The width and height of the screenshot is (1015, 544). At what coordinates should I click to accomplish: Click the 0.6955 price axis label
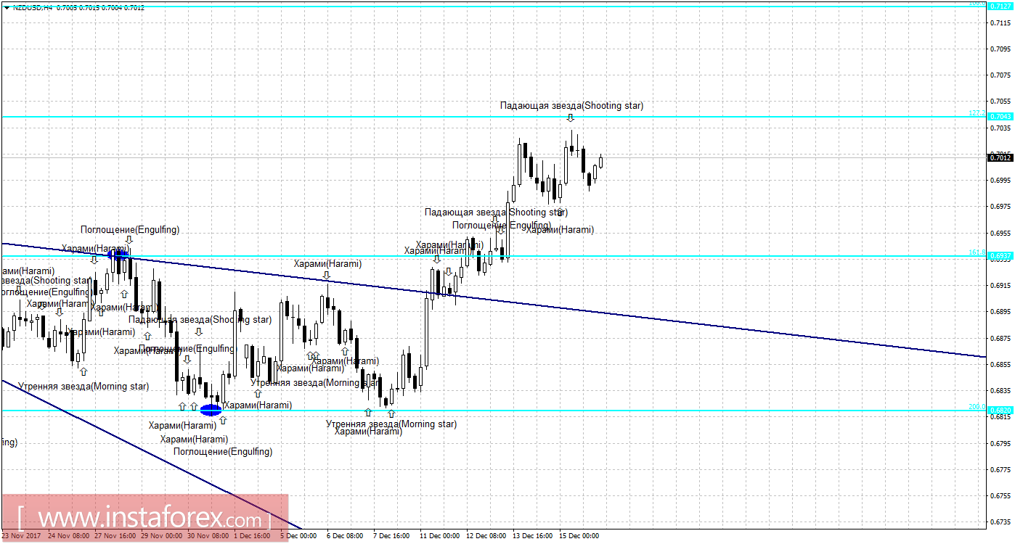tap(1000, 233)
